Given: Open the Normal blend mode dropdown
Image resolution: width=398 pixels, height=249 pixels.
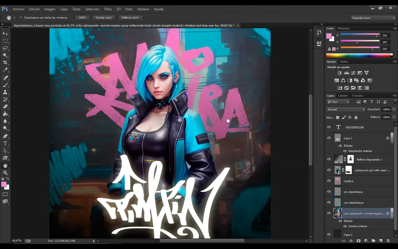Looking at the screenshot, I should pos(346,110).
